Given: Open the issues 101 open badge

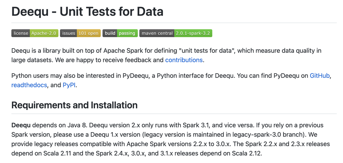Looking at the screenshot, I should [80, 33].
